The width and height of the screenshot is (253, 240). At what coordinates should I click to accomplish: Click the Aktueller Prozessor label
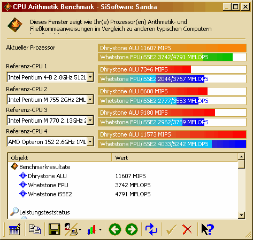(30, 47)
